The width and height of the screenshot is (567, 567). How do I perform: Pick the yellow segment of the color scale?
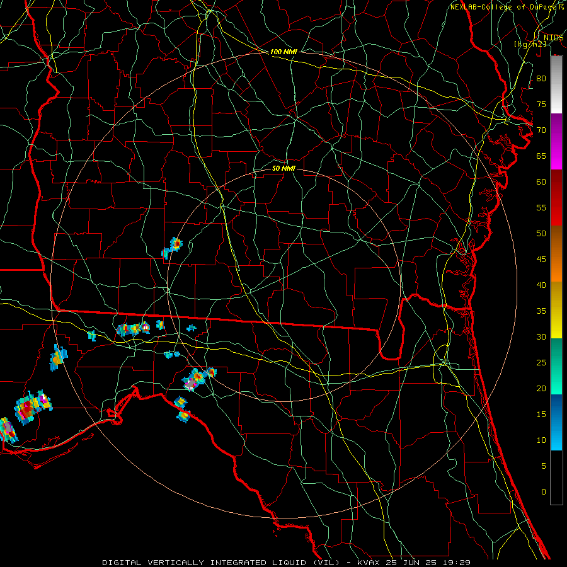click(556, 310)
